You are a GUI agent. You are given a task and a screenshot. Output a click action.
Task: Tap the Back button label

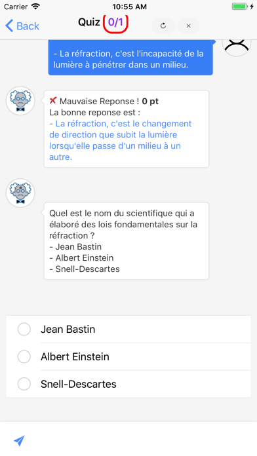pos(28,26)
